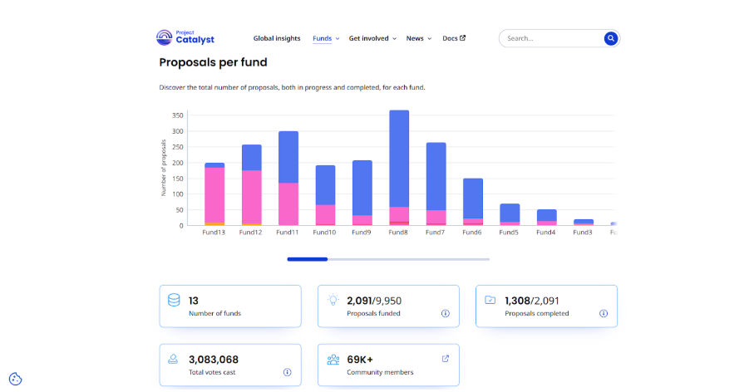Image resolution: width=754 pixels, height=392 pixels.
Task: Click info icon on Proposals completed card
Action: tap(604, 313)
